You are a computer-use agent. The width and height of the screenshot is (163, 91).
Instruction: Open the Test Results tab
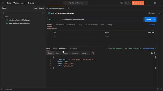(73, 49)
